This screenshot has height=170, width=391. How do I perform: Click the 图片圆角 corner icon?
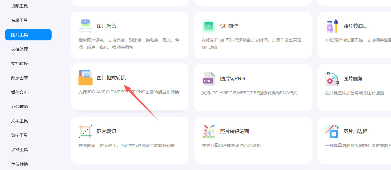[332, 79]
